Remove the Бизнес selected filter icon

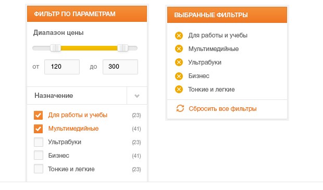179,76
